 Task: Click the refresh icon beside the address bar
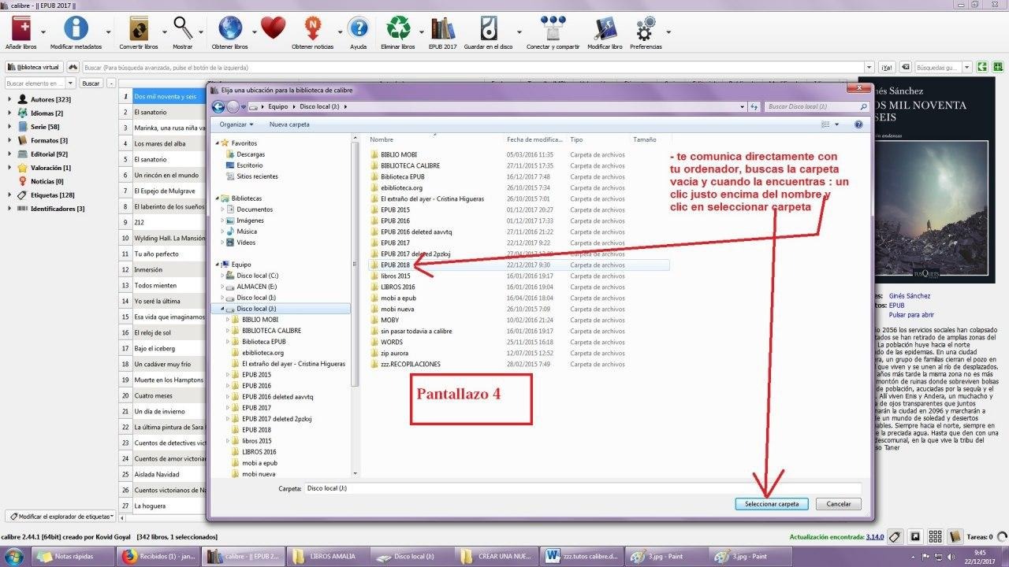(754, 106)
